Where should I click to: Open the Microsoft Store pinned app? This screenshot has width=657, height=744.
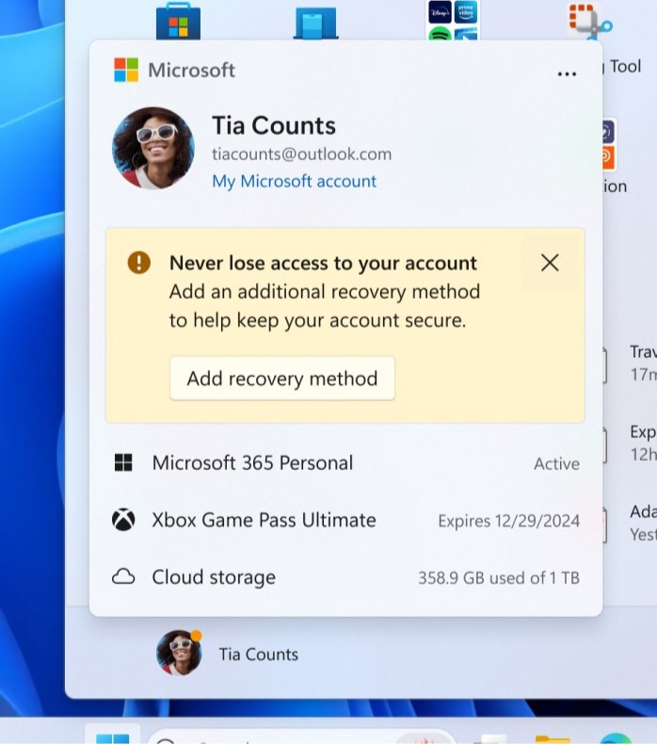pos(178,22)
